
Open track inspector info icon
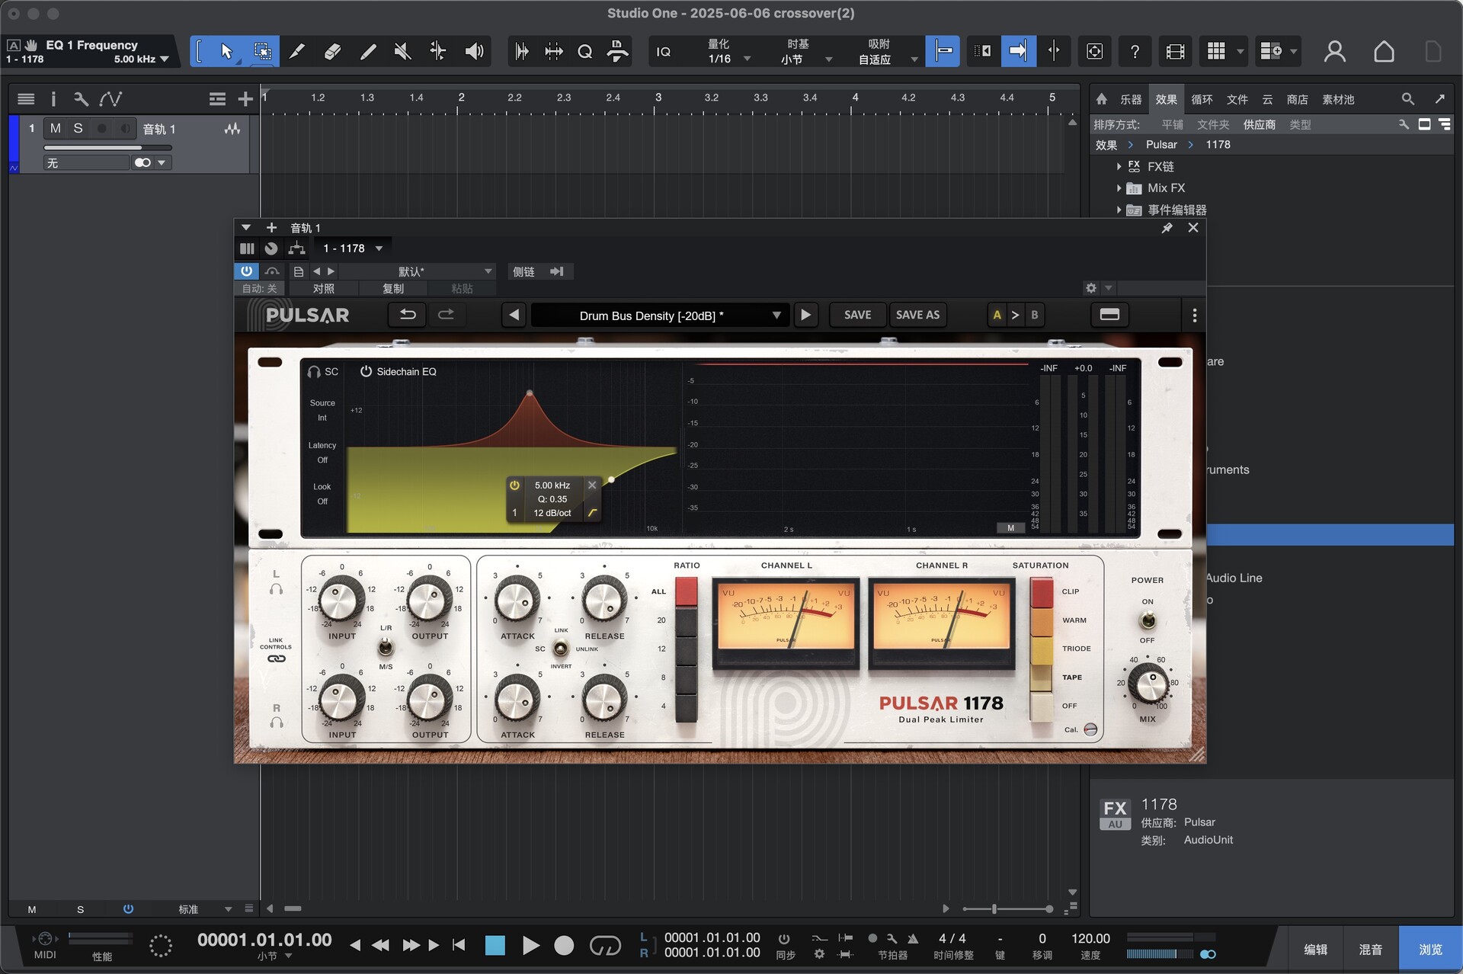click(53, 98)
